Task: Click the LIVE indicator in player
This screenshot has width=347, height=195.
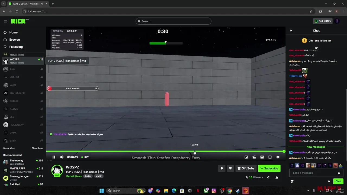Action: tap(85, 157)
